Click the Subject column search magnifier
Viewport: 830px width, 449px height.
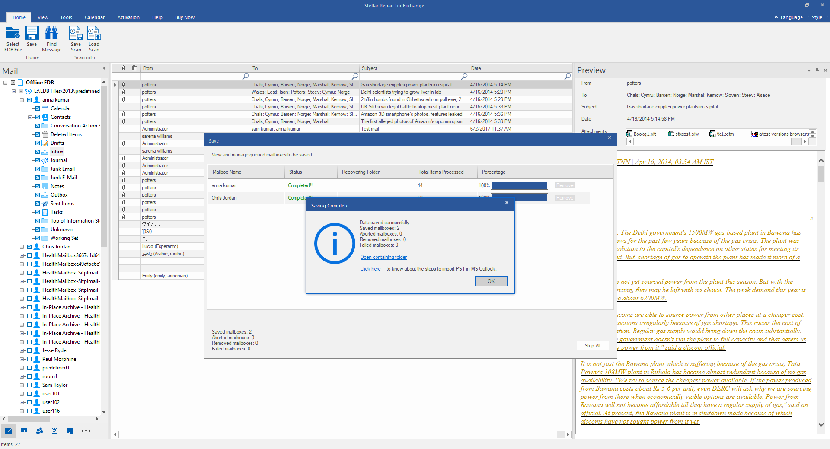[x=464, y=76]
